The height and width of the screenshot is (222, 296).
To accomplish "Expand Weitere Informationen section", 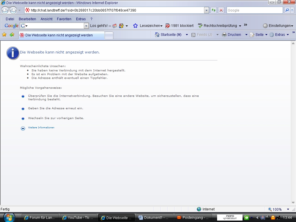I will (x=23, y=128).
